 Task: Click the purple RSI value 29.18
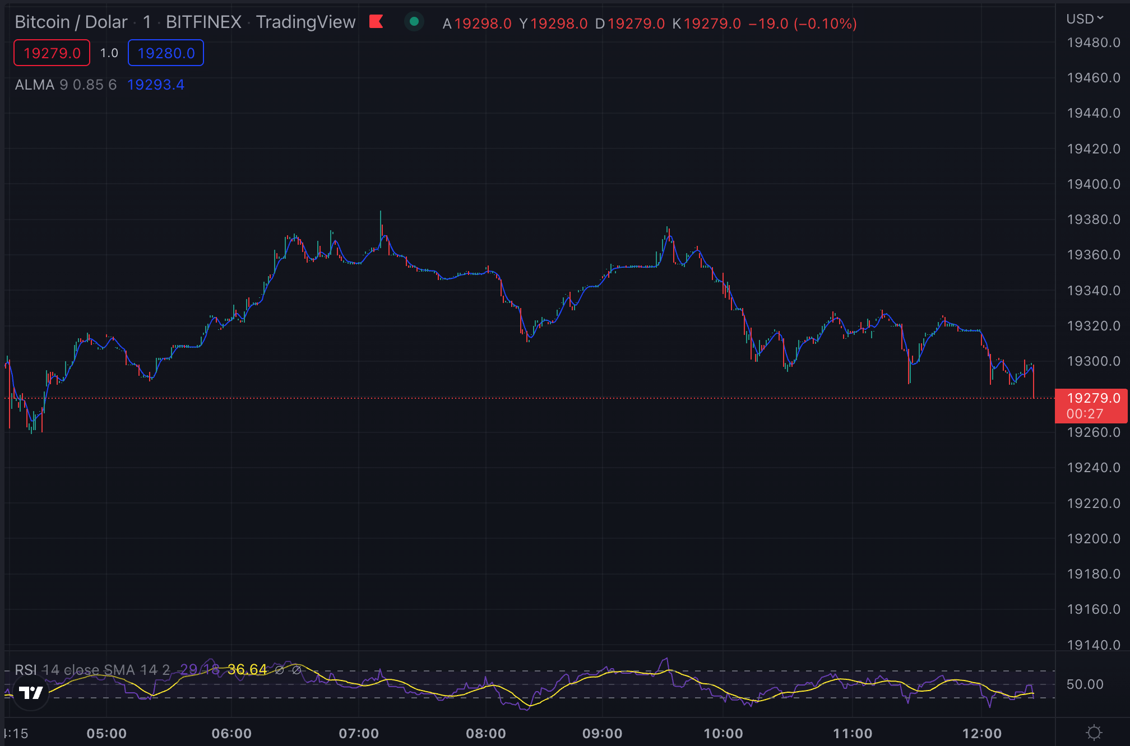click(200, 670)
